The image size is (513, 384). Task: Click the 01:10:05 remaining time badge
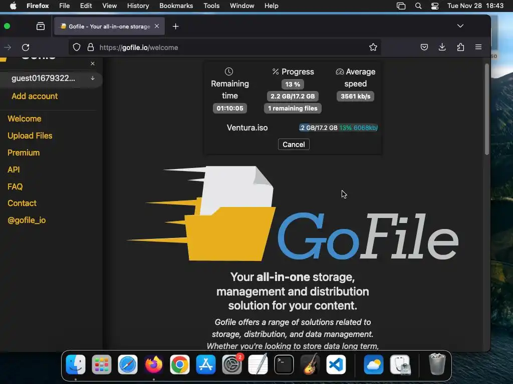229,108
